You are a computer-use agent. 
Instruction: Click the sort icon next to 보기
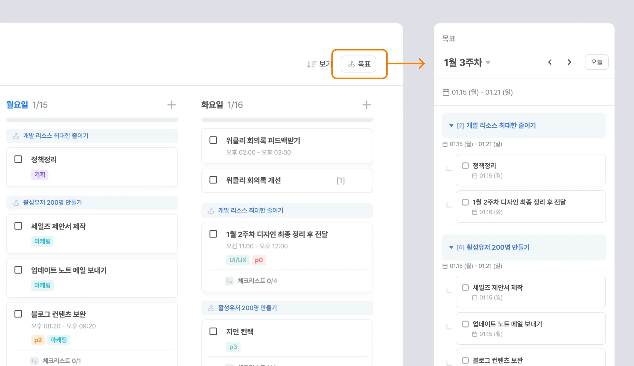point(311,64)
